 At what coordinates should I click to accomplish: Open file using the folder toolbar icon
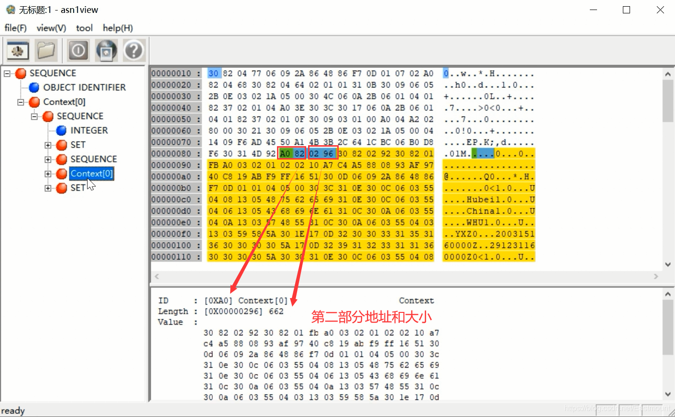(46, 50)
